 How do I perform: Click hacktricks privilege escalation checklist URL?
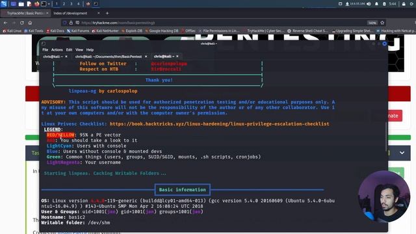pos(220,124)
